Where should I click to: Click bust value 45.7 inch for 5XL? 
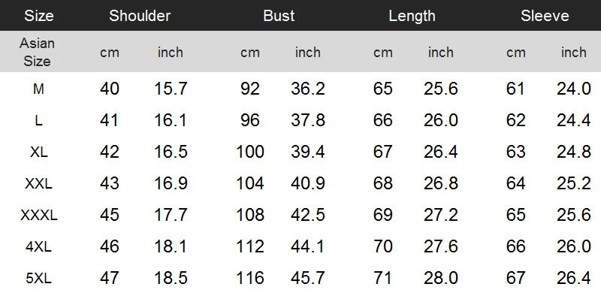308,278
